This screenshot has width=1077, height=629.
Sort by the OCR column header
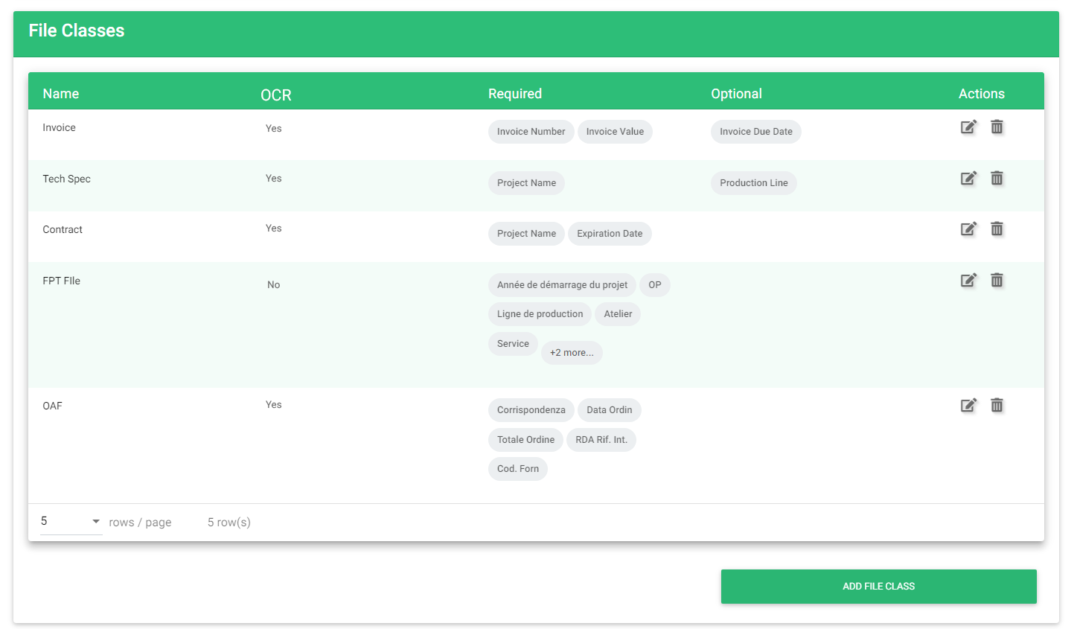(x=276, y=95)
